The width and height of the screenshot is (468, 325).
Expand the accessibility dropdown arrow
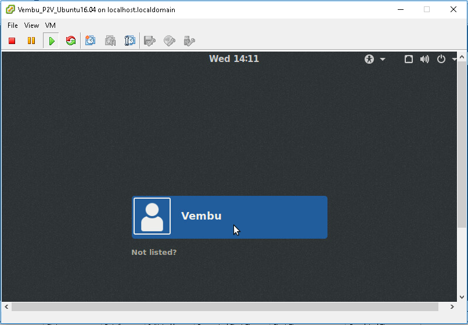click(383, 59)
